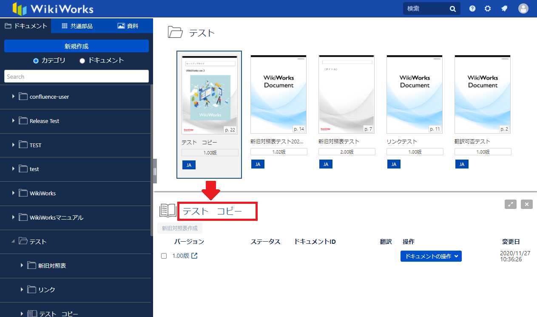The width and height of the screenshot is (537, 317).
Task: Expand the WikiWorks folder arrow
Action: (x=14, y=193)
